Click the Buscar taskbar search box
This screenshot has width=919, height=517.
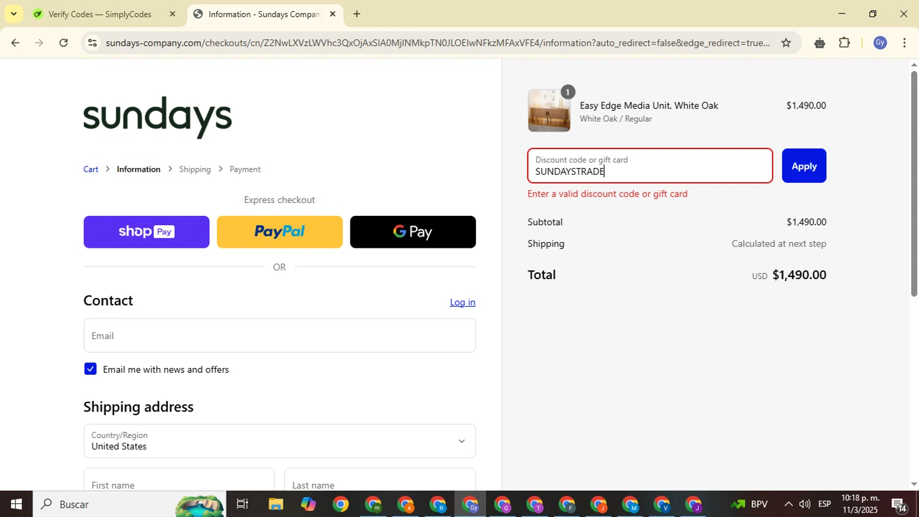point(129,504)
